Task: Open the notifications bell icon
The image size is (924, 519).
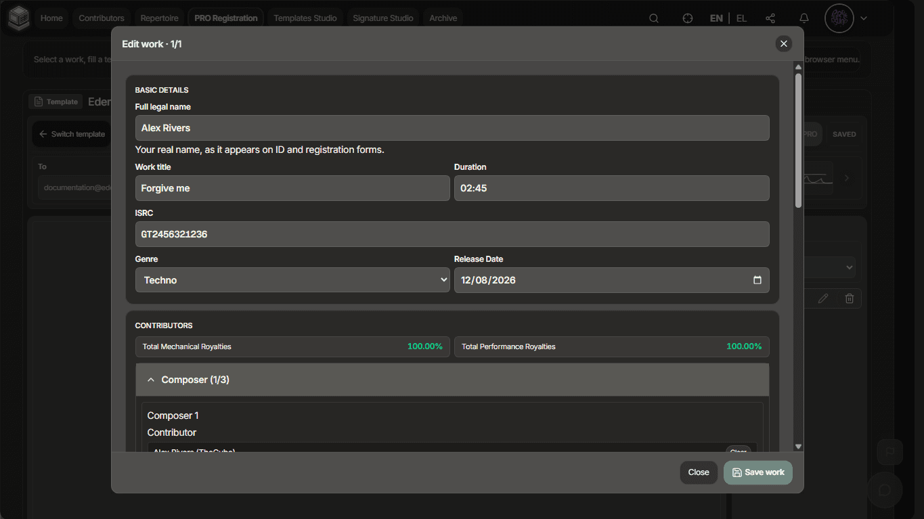Action: [804, 18]
